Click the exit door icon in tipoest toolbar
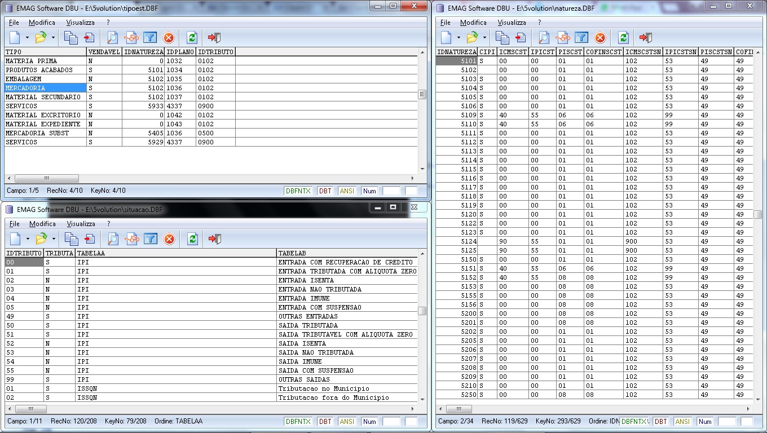Image resolution: width=767 pixels, height=433 pixels. coord(214,38)
